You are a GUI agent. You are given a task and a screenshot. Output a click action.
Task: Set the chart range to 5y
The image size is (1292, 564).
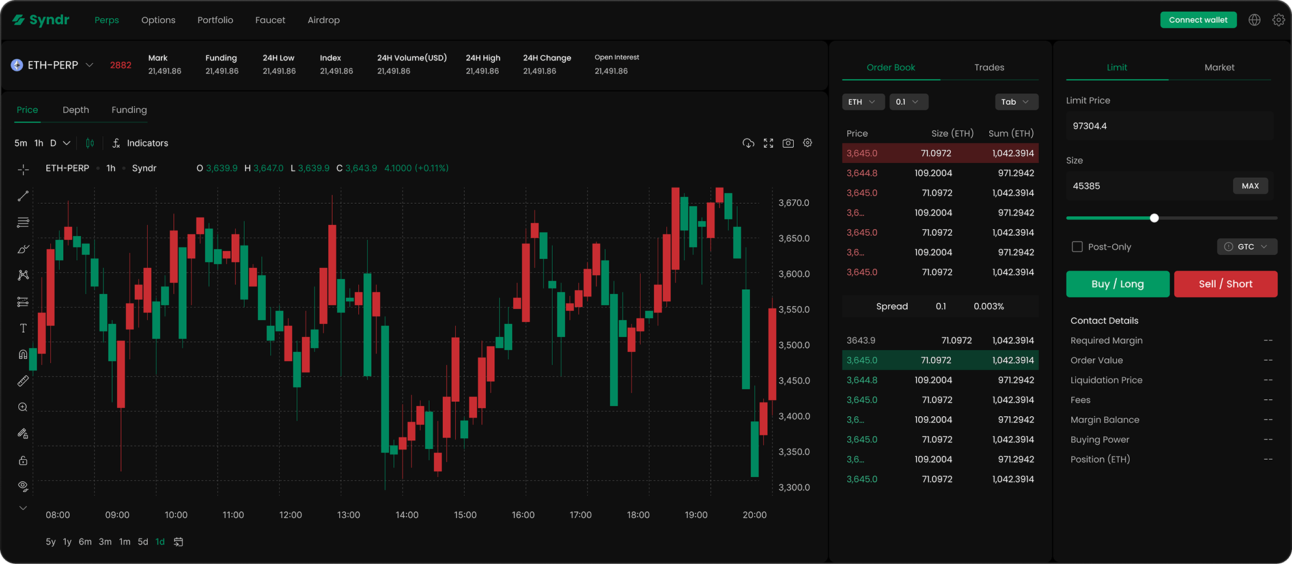(51, 542)
